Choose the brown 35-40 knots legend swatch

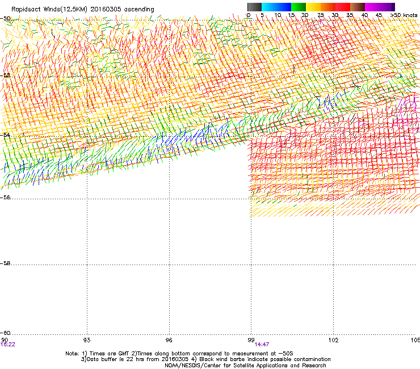click(x=358, y=7)
